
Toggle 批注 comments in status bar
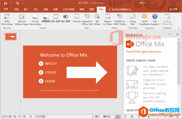(x=107, y=117)
